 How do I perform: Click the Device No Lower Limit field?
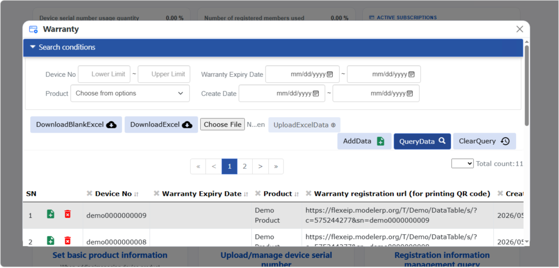click(104, 74)
